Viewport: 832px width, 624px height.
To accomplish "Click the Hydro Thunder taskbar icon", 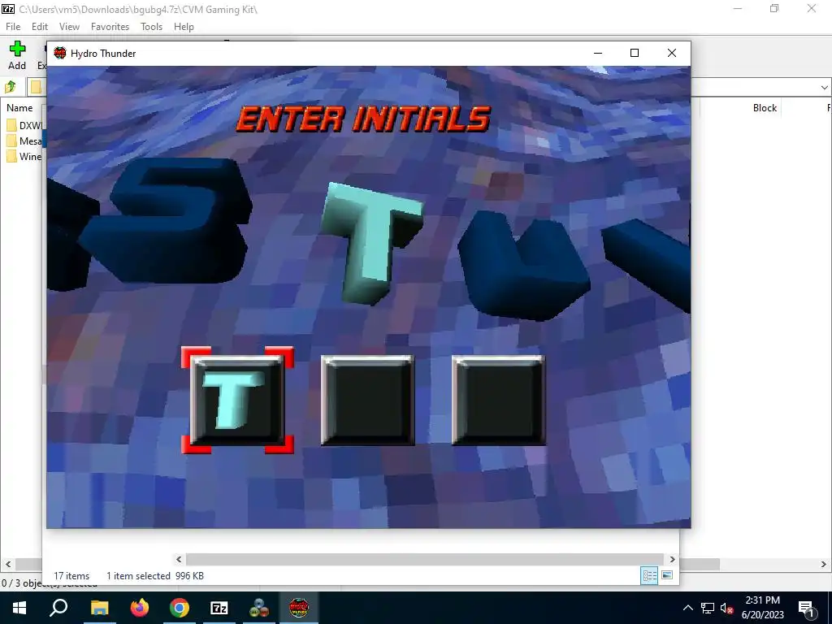I will [299, 608].
